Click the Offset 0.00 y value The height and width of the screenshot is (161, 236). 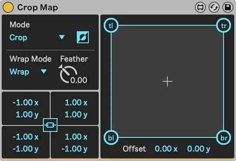[199, 149]
